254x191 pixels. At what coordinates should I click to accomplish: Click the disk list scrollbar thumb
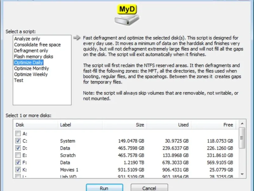coord(242,138)
